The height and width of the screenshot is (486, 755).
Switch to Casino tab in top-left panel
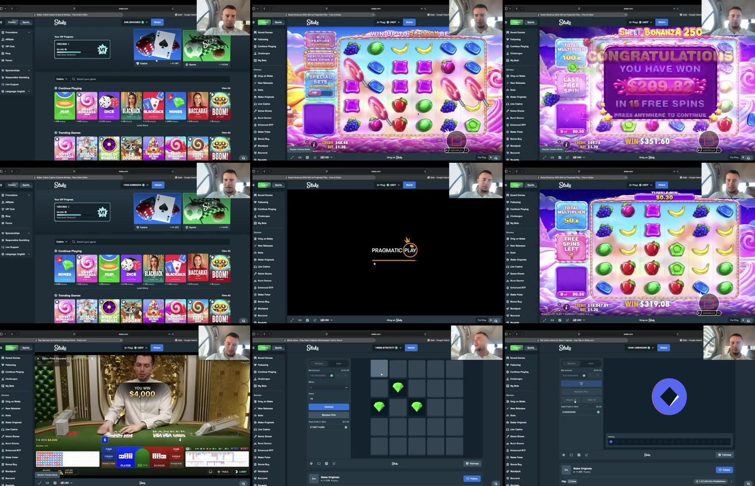[x=12, y=22]
